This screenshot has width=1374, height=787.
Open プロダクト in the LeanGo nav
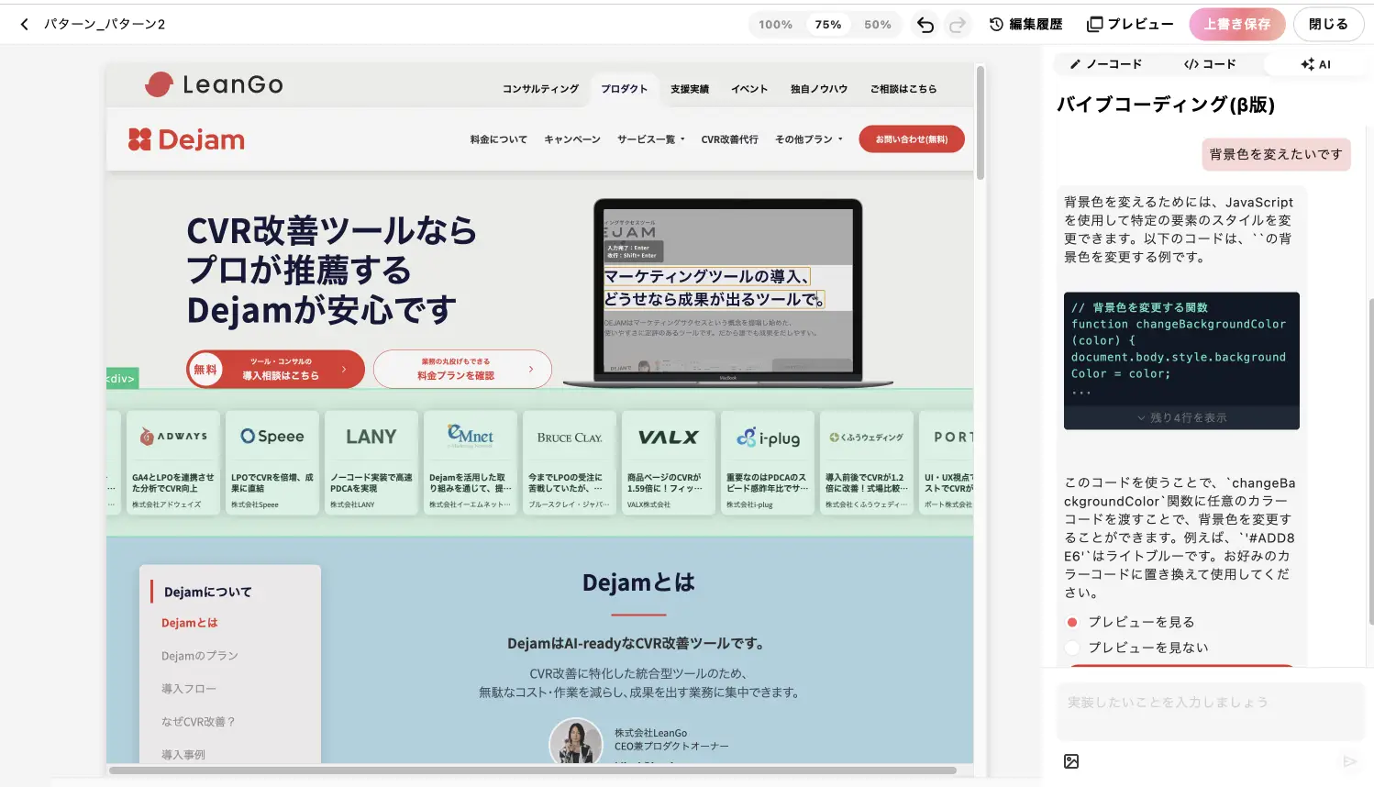point(625,89)
